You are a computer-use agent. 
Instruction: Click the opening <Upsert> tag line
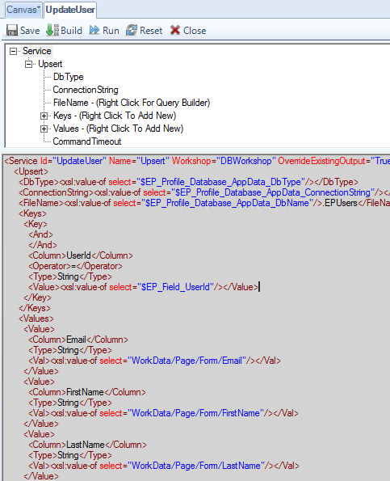coord(31,171)
